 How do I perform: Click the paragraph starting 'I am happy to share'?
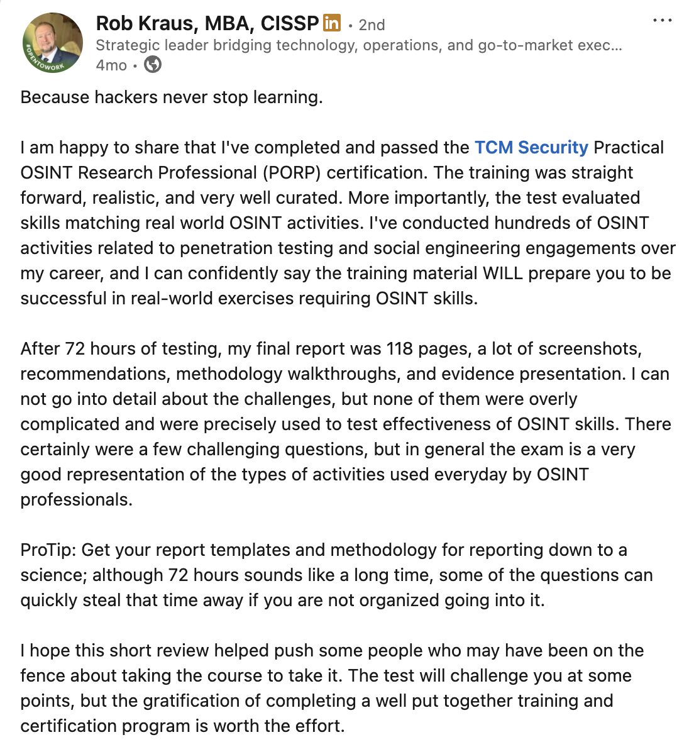(x=347, y=223)
